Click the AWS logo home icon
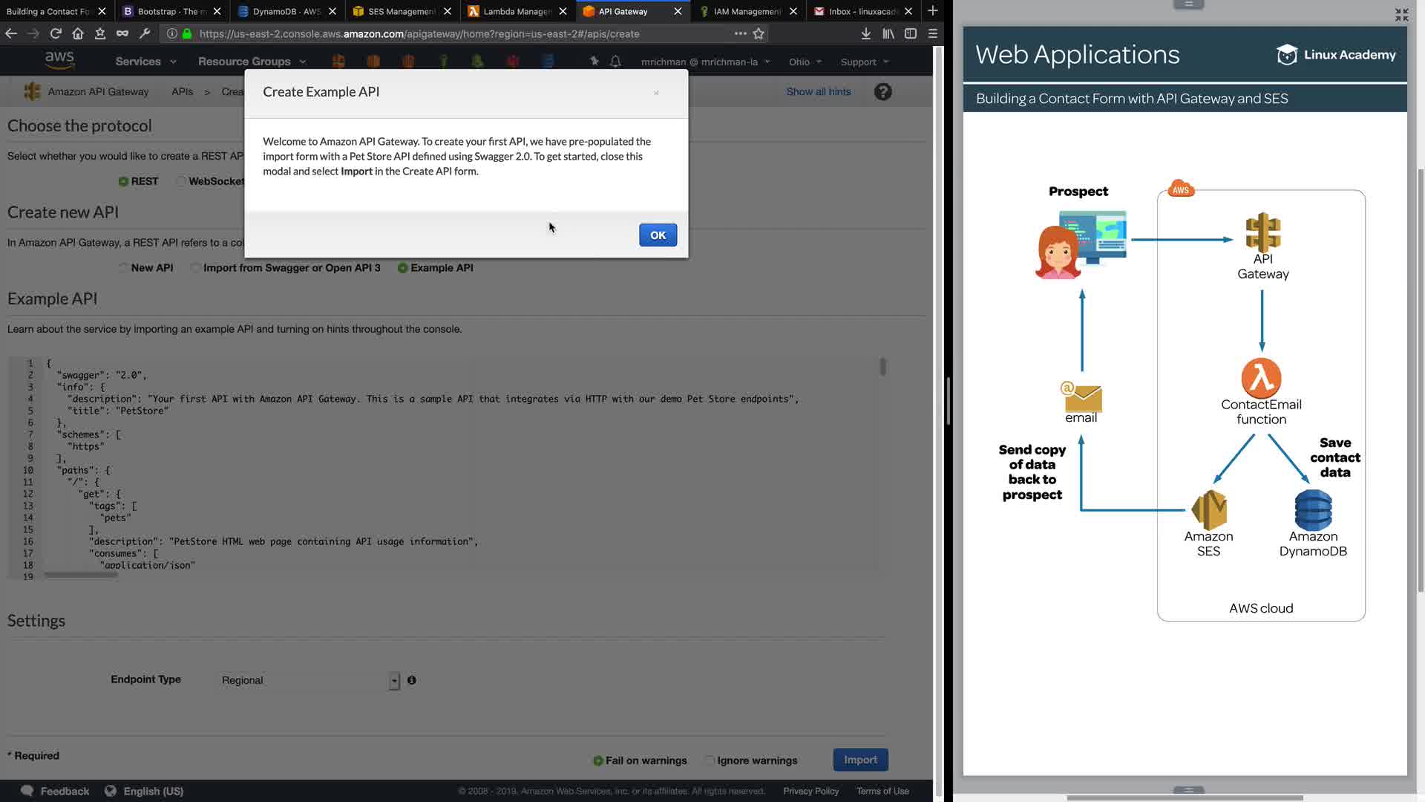Screen dimensions: 1425x802 click(59, 60)
